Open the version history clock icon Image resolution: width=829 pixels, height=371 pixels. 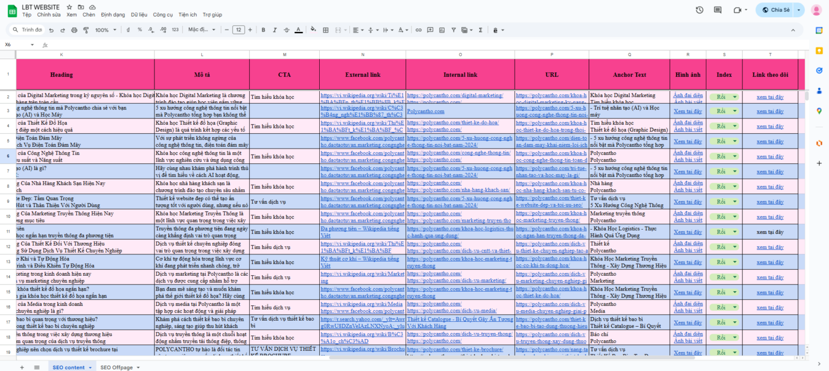[699, 10]
